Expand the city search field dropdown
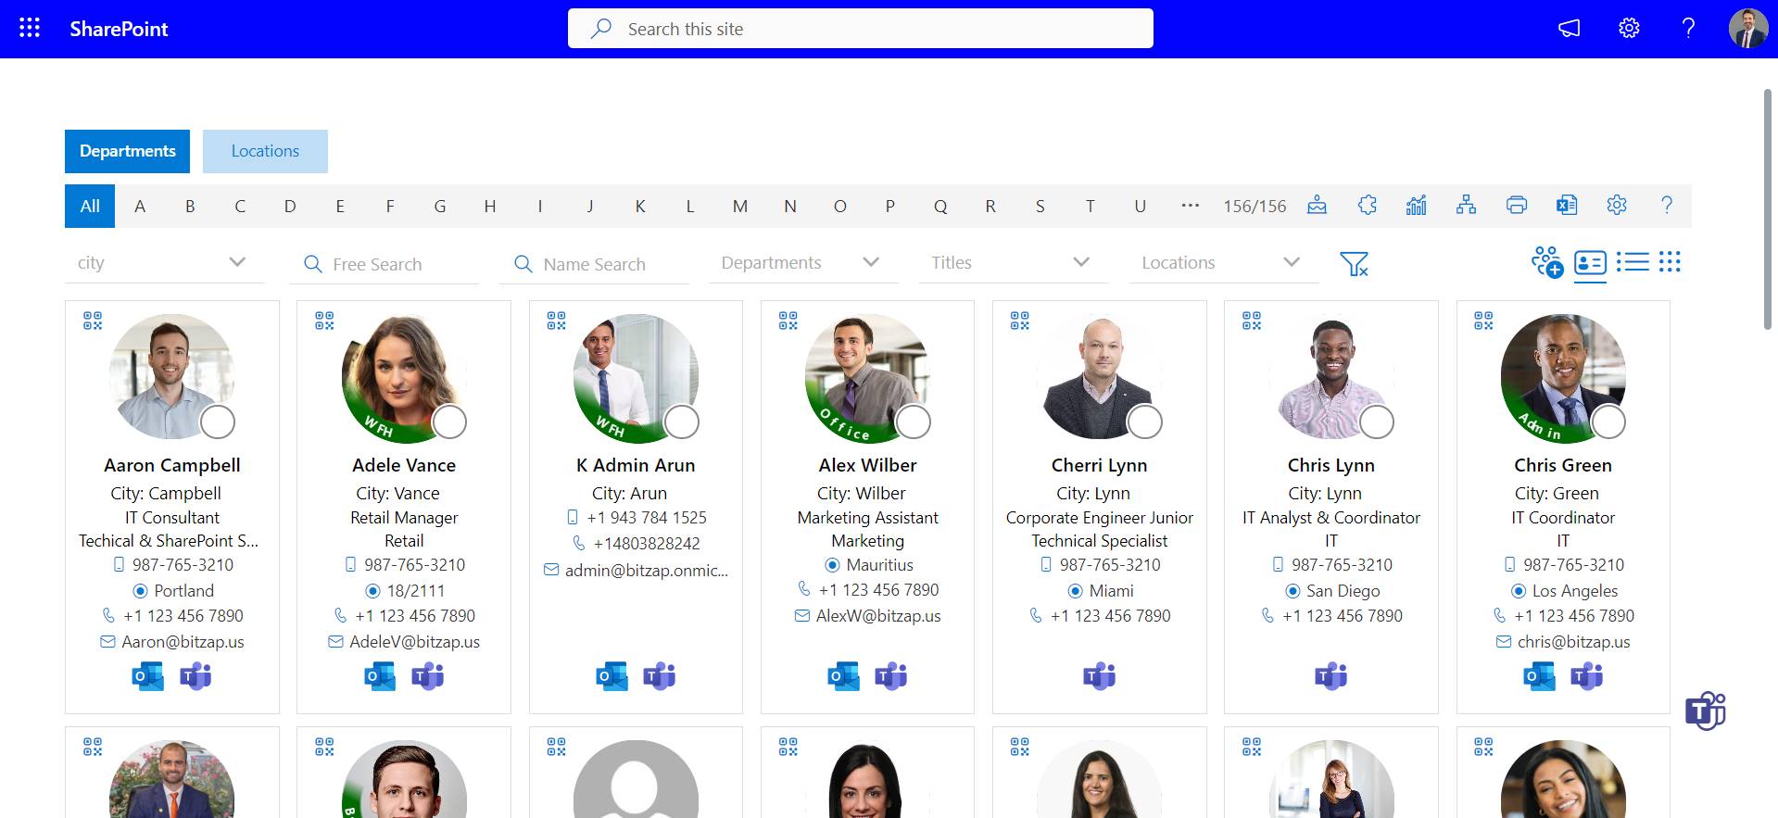 click(237, 263)
